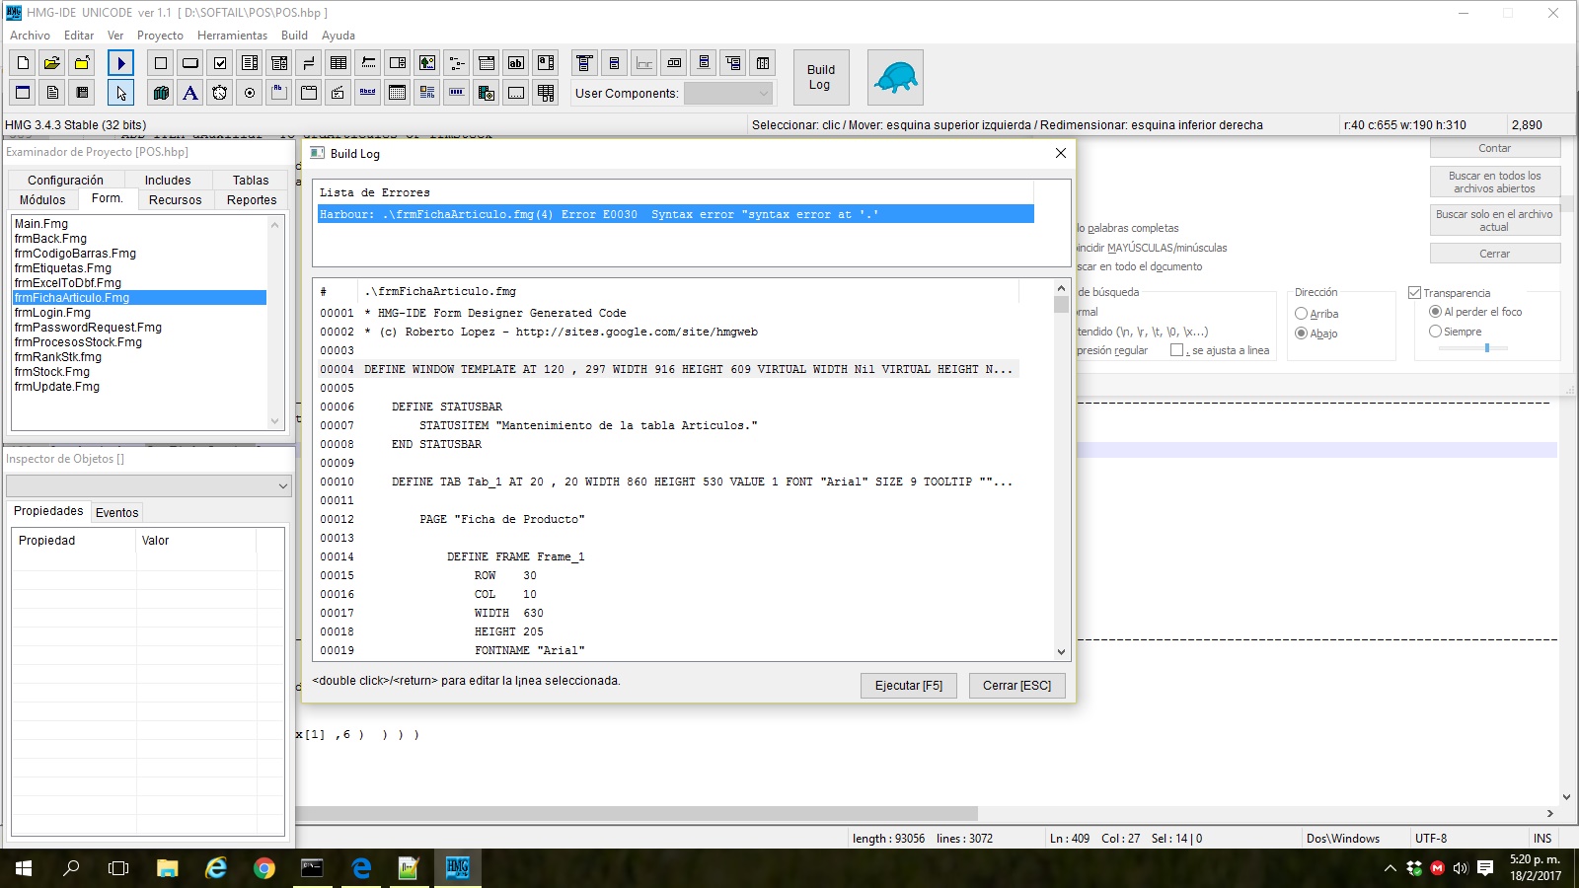The width and height of the screenshot is (1579, 888).
Task: Open the User Components dropdown
Action: [727, 93]
